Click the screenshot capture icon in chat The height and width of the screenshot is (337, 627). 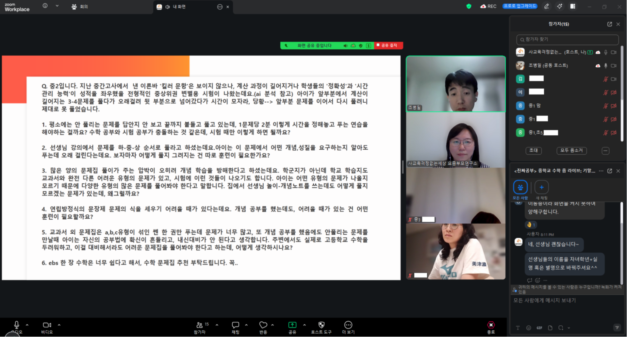point(561,328)
